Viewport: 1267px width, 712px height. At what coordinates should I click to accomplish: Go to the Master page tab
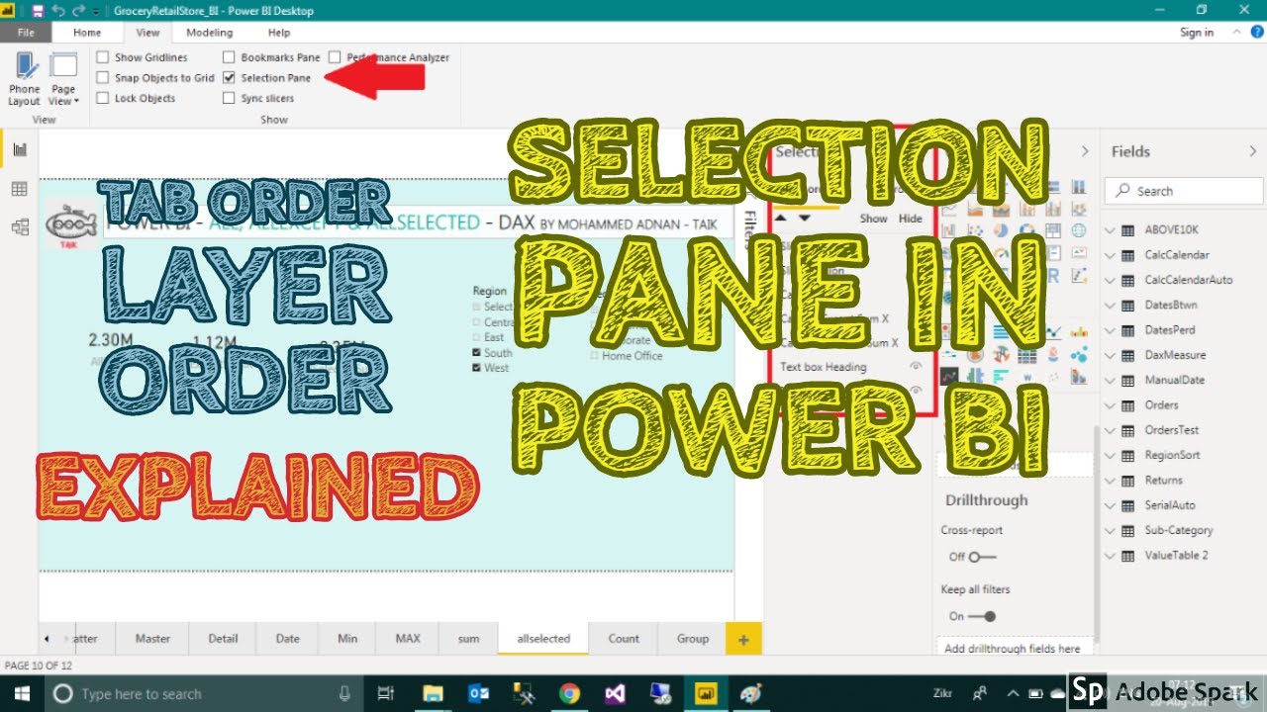coord(152,639)
